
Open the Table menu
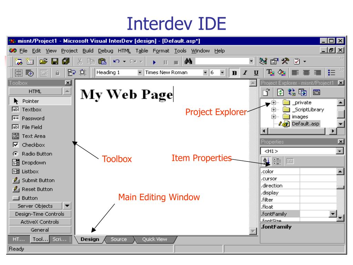point(142,51)
